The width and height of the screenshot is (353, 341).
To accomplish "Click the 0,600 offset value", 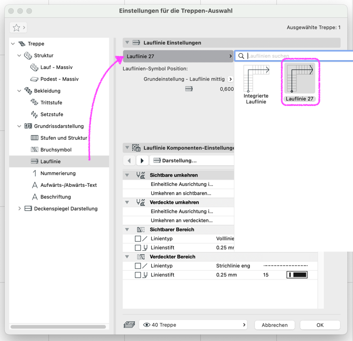I will (x=227, y=89).
